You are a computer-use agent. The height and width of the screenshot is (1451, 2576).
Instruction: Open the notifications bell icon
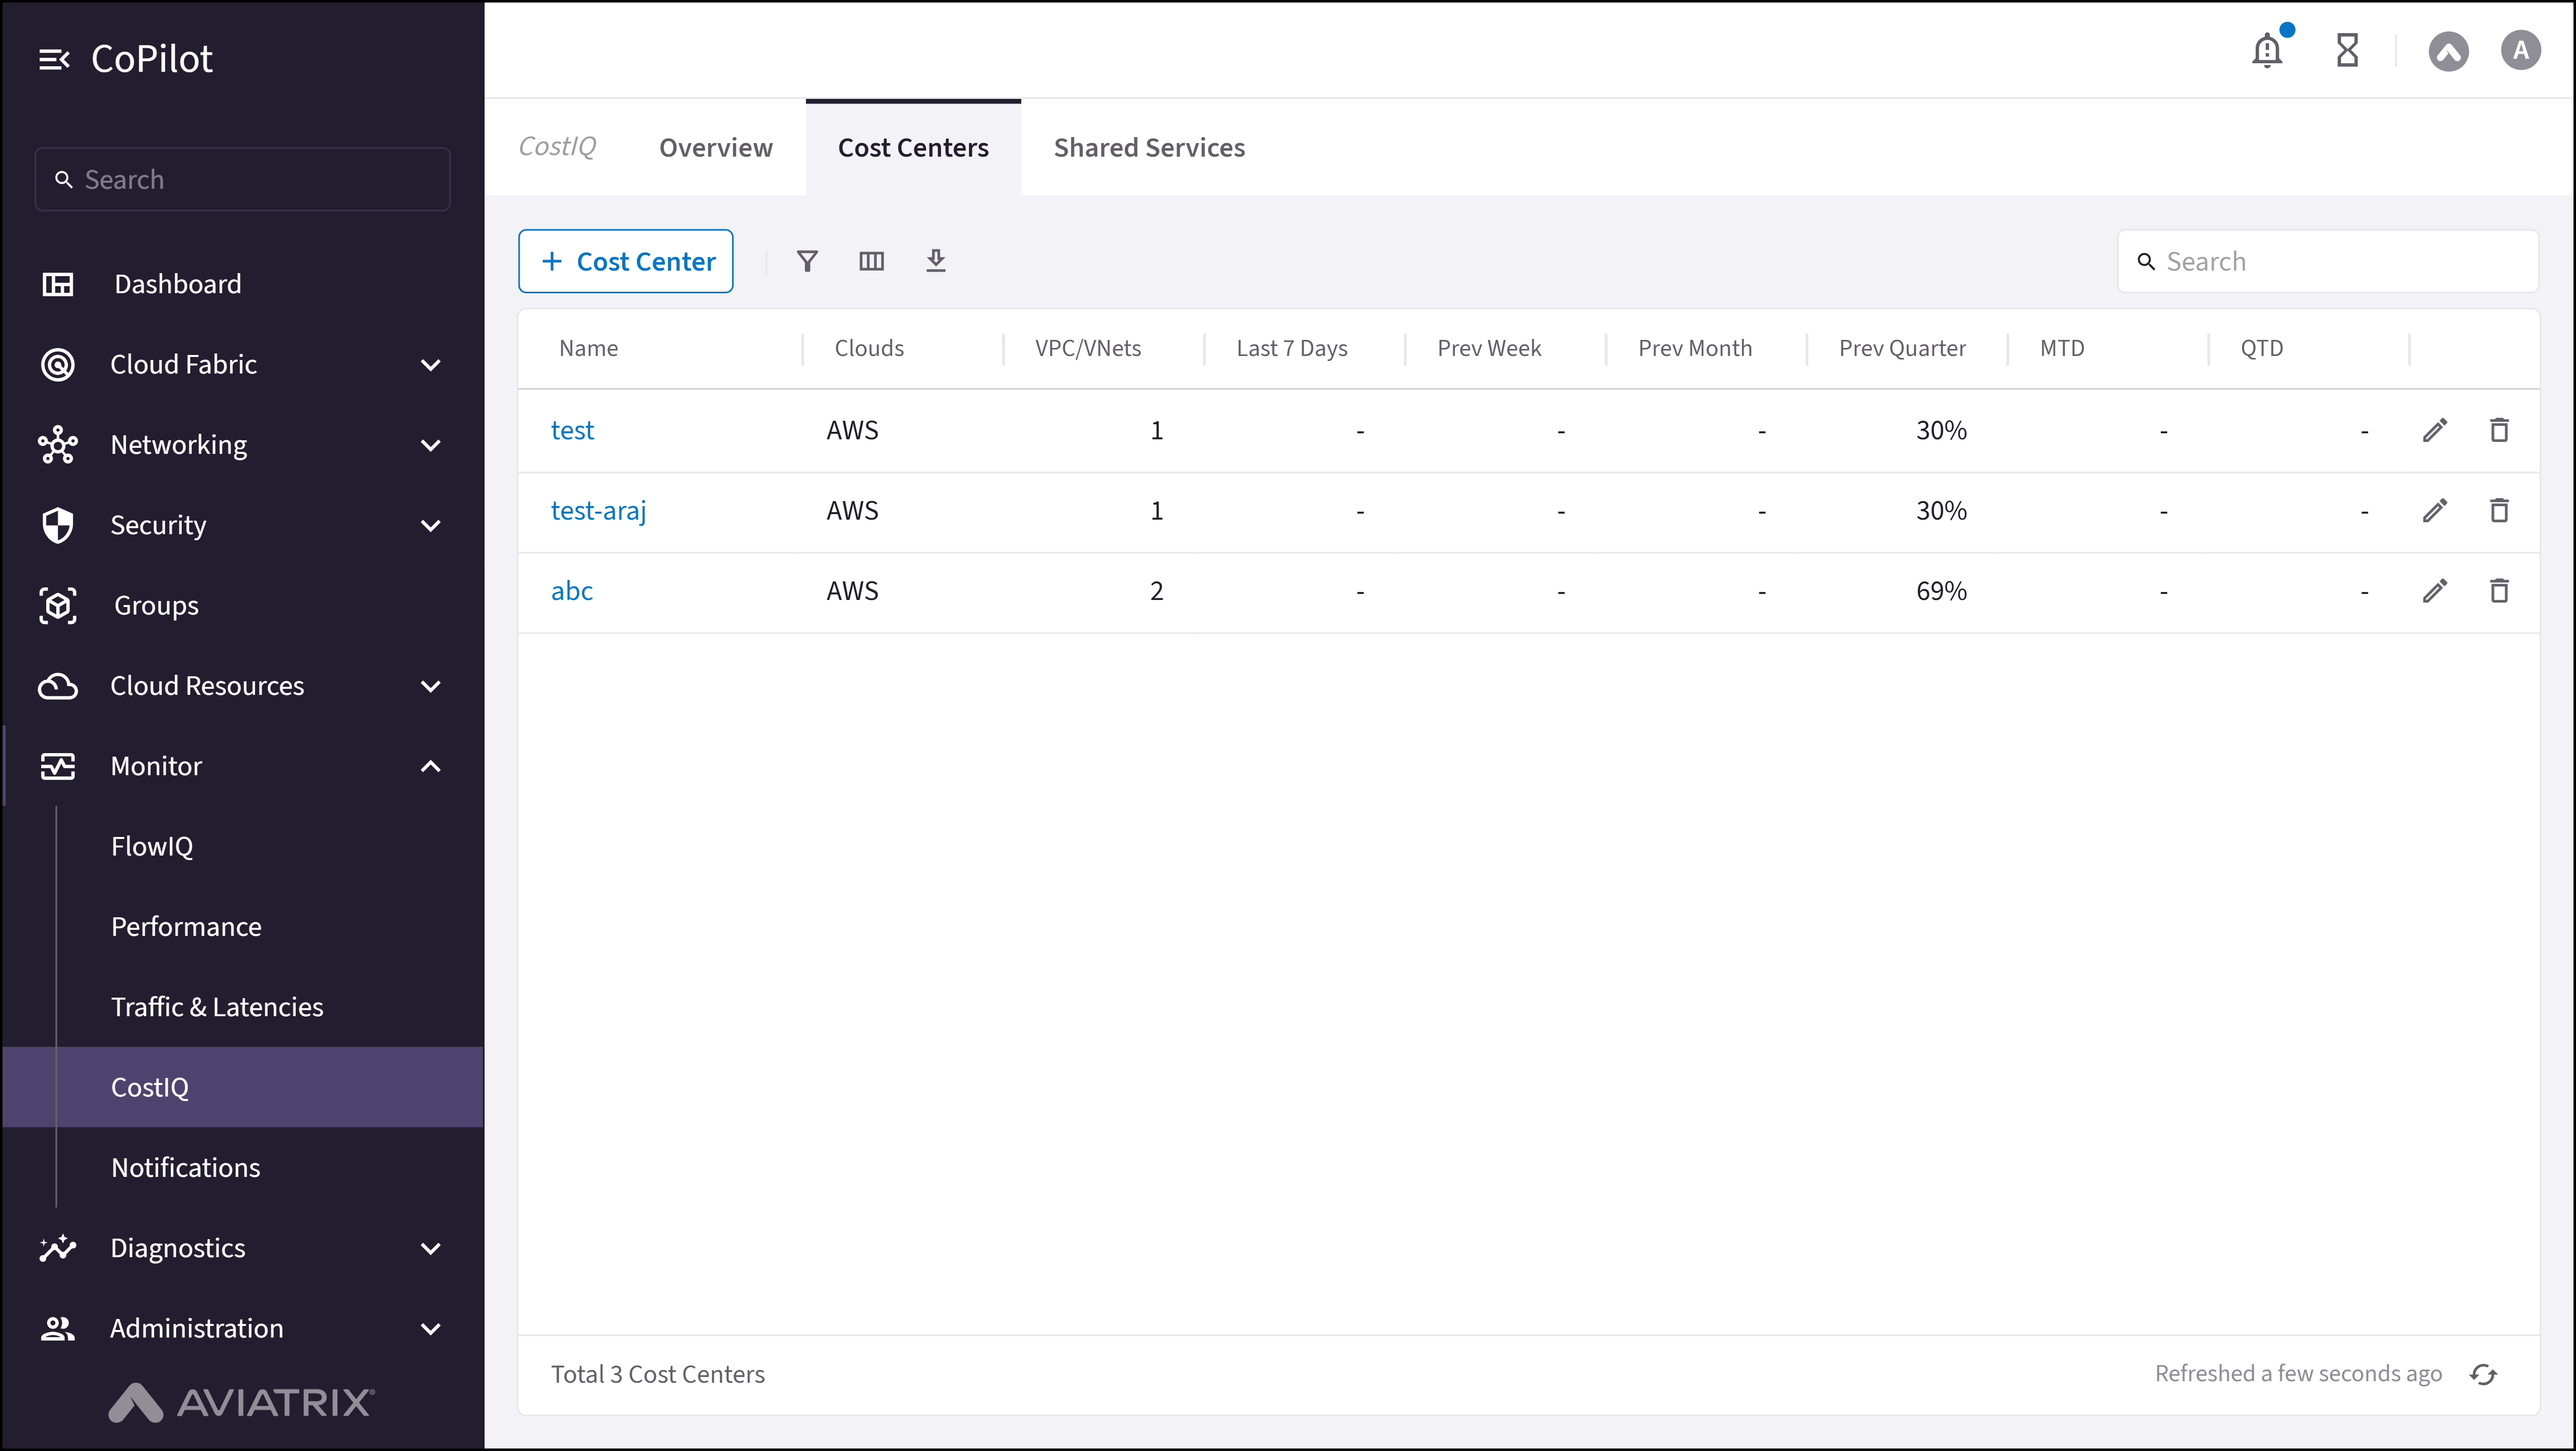[x=2267, y=50]
